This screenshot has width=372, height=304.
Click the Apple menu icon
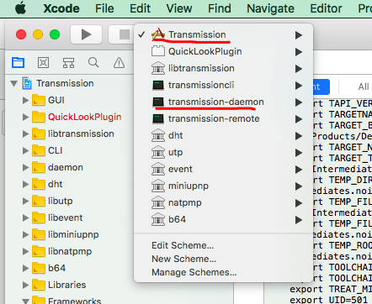[21, 8]
